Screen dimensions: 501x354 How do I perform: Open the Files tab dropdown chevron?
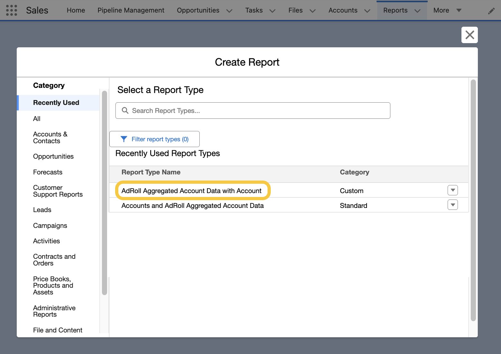[x=312, y=11]
